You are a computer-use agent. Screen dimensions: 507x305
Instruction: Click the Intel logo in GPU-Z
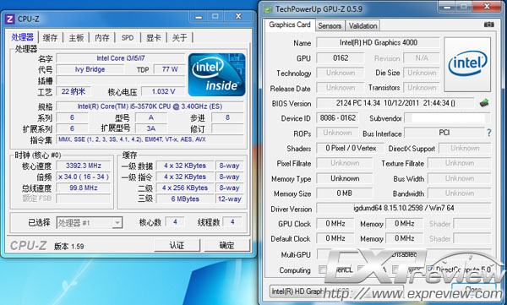point(467,64)
